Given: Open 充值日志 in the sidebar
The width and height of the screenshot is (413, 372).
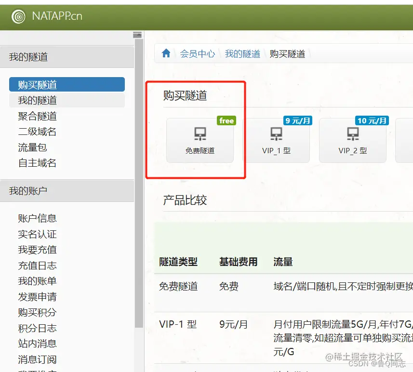Looking at the screenshot, I should pyautogui.click(x=38, y=266).
